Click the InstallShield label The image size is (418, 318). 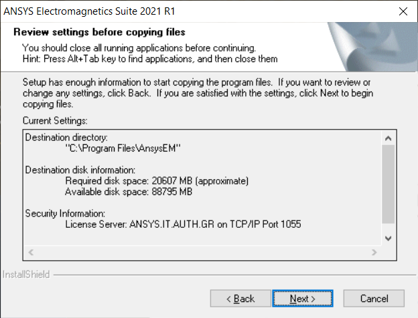click(x=26, y=275)
